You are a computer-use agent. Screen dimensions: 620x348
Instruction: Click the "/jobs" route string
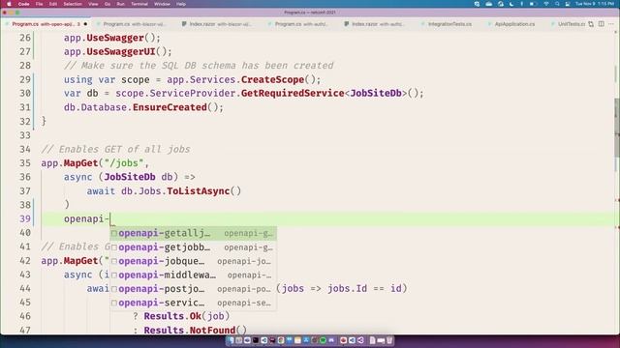pos(124,163)
